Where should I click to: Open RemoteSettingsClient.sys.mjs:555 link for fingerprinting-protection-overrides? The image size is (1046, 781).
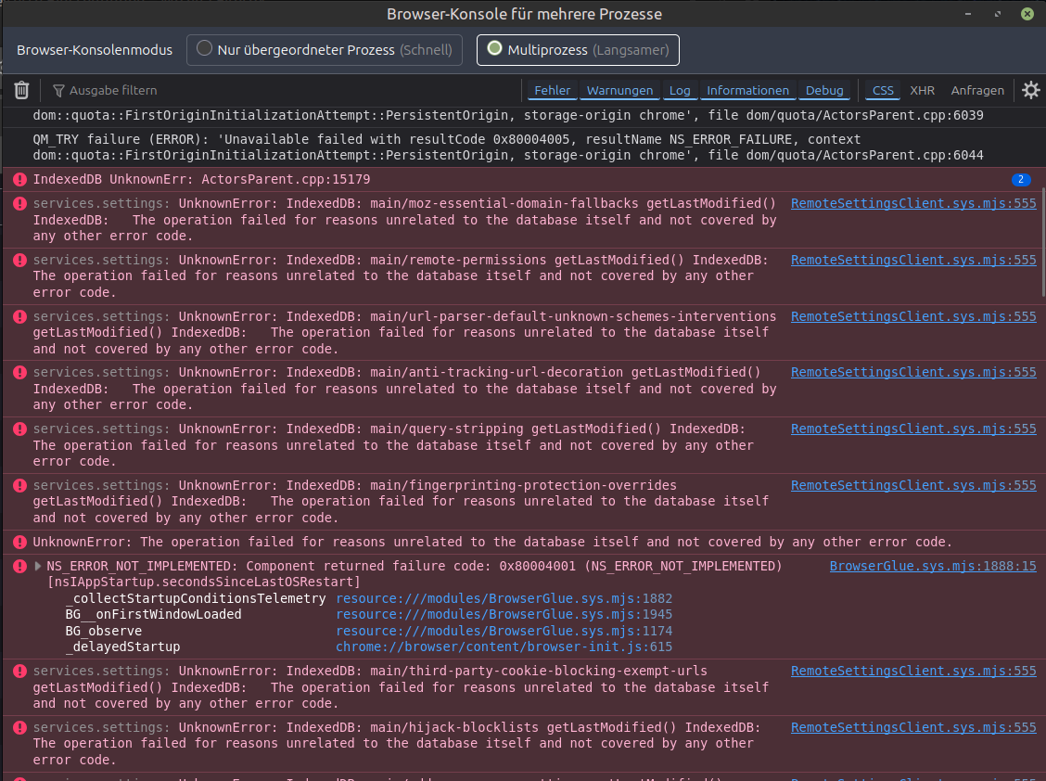pyautogui.click(x=913, y=485)
